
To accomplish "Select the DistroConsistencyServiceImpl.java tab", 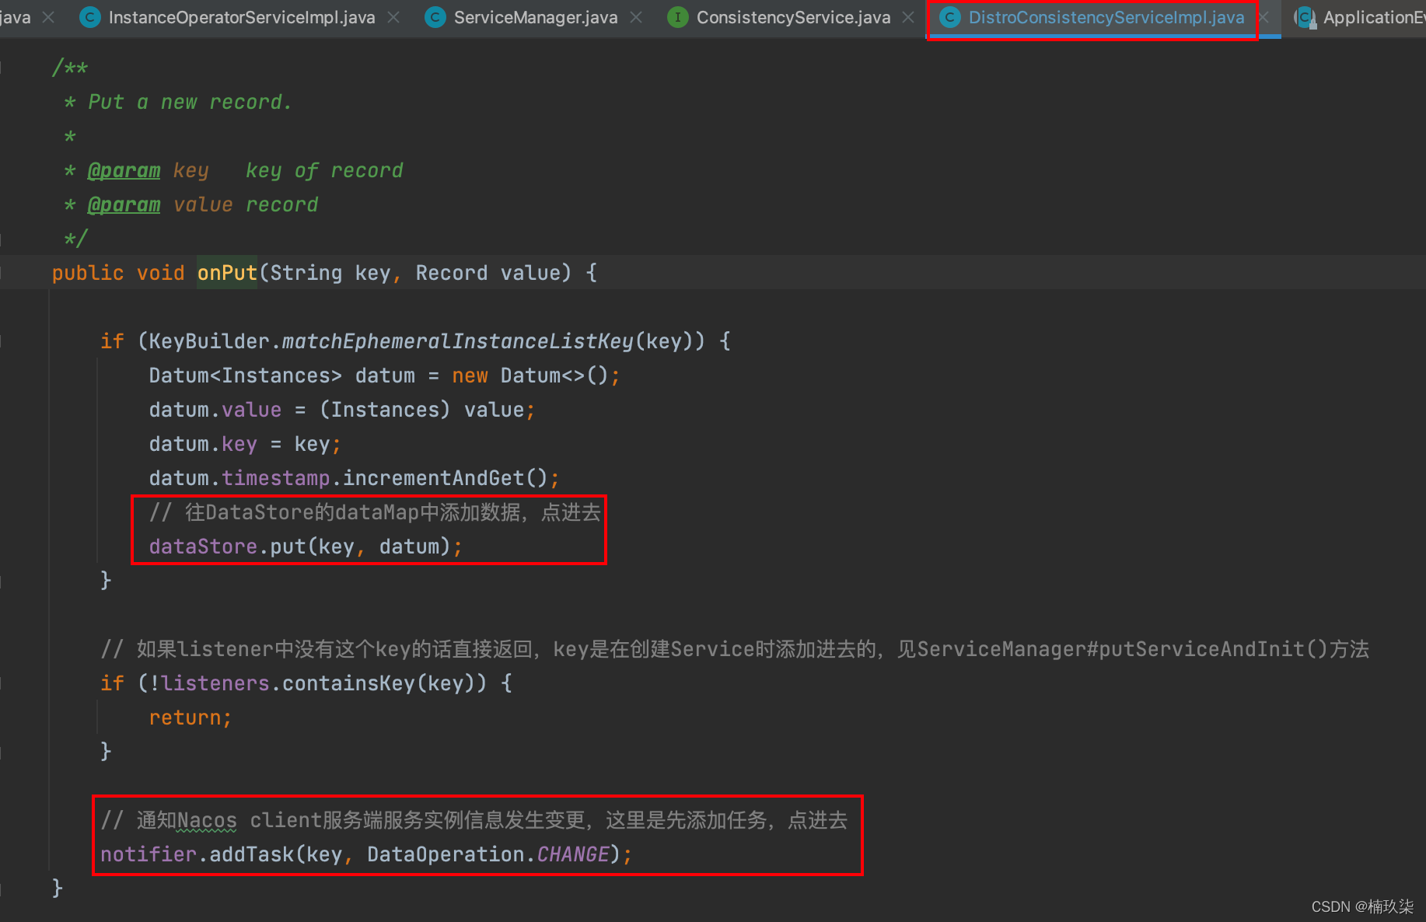I will (1106, 17).
